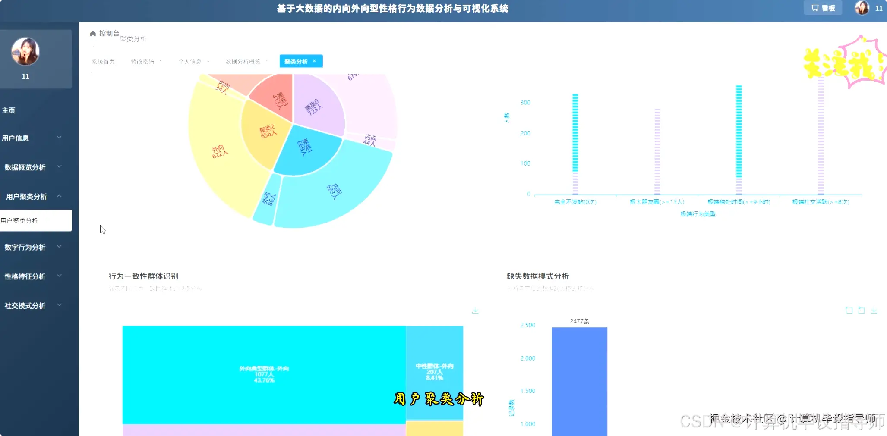Image resolution: width=887 pixels, height=436 pixels.
Task: Click the sidebar profile avatar picture
Action: click(x=25, y=51)
